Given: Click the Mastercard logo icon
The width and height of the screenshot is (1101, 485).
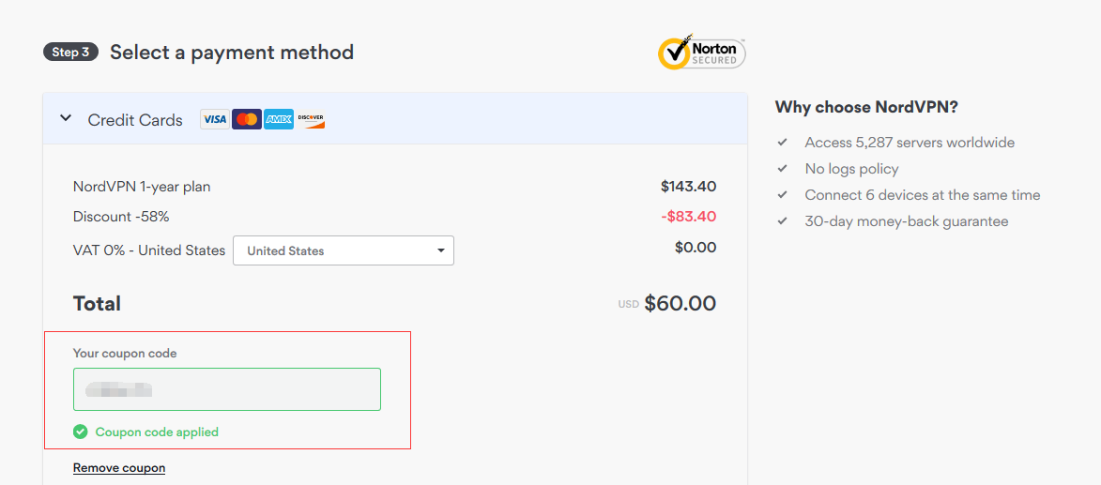Looking at the screenshot, I should pos(247,119).
